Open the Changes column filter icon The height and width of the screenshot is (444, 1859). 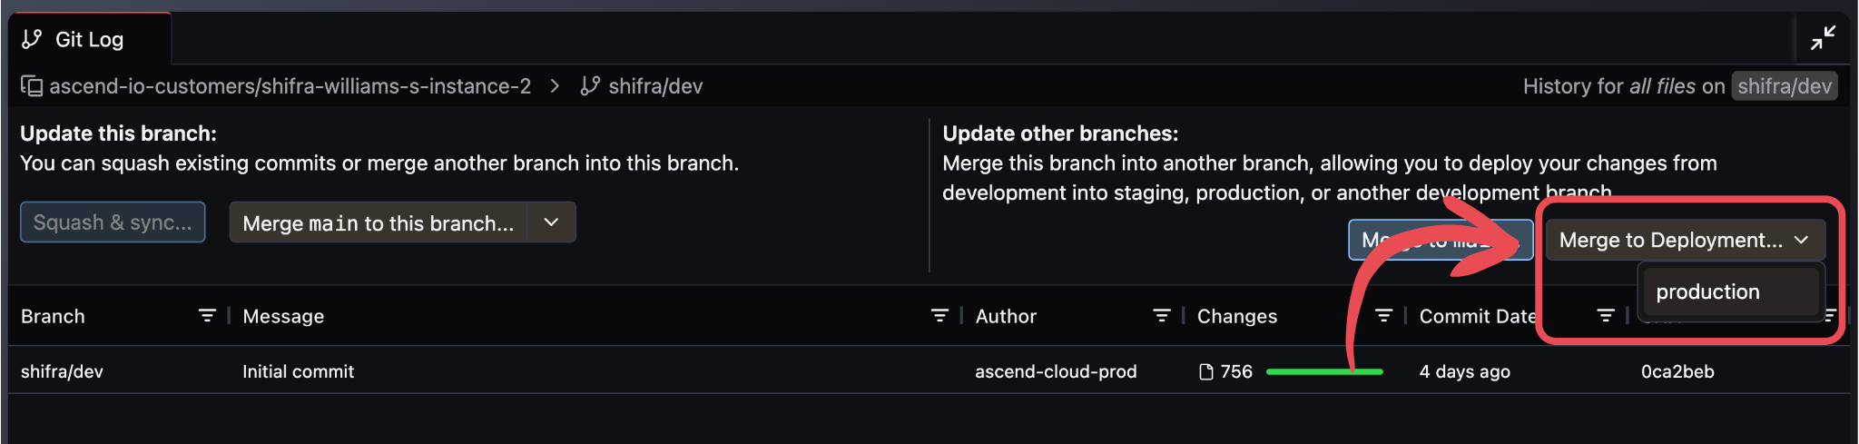pos(1383,316)
